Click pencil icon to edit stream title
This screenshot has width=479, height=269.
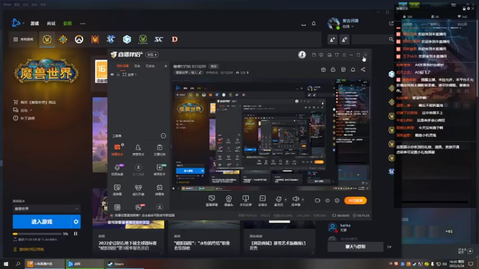(200, 72)
